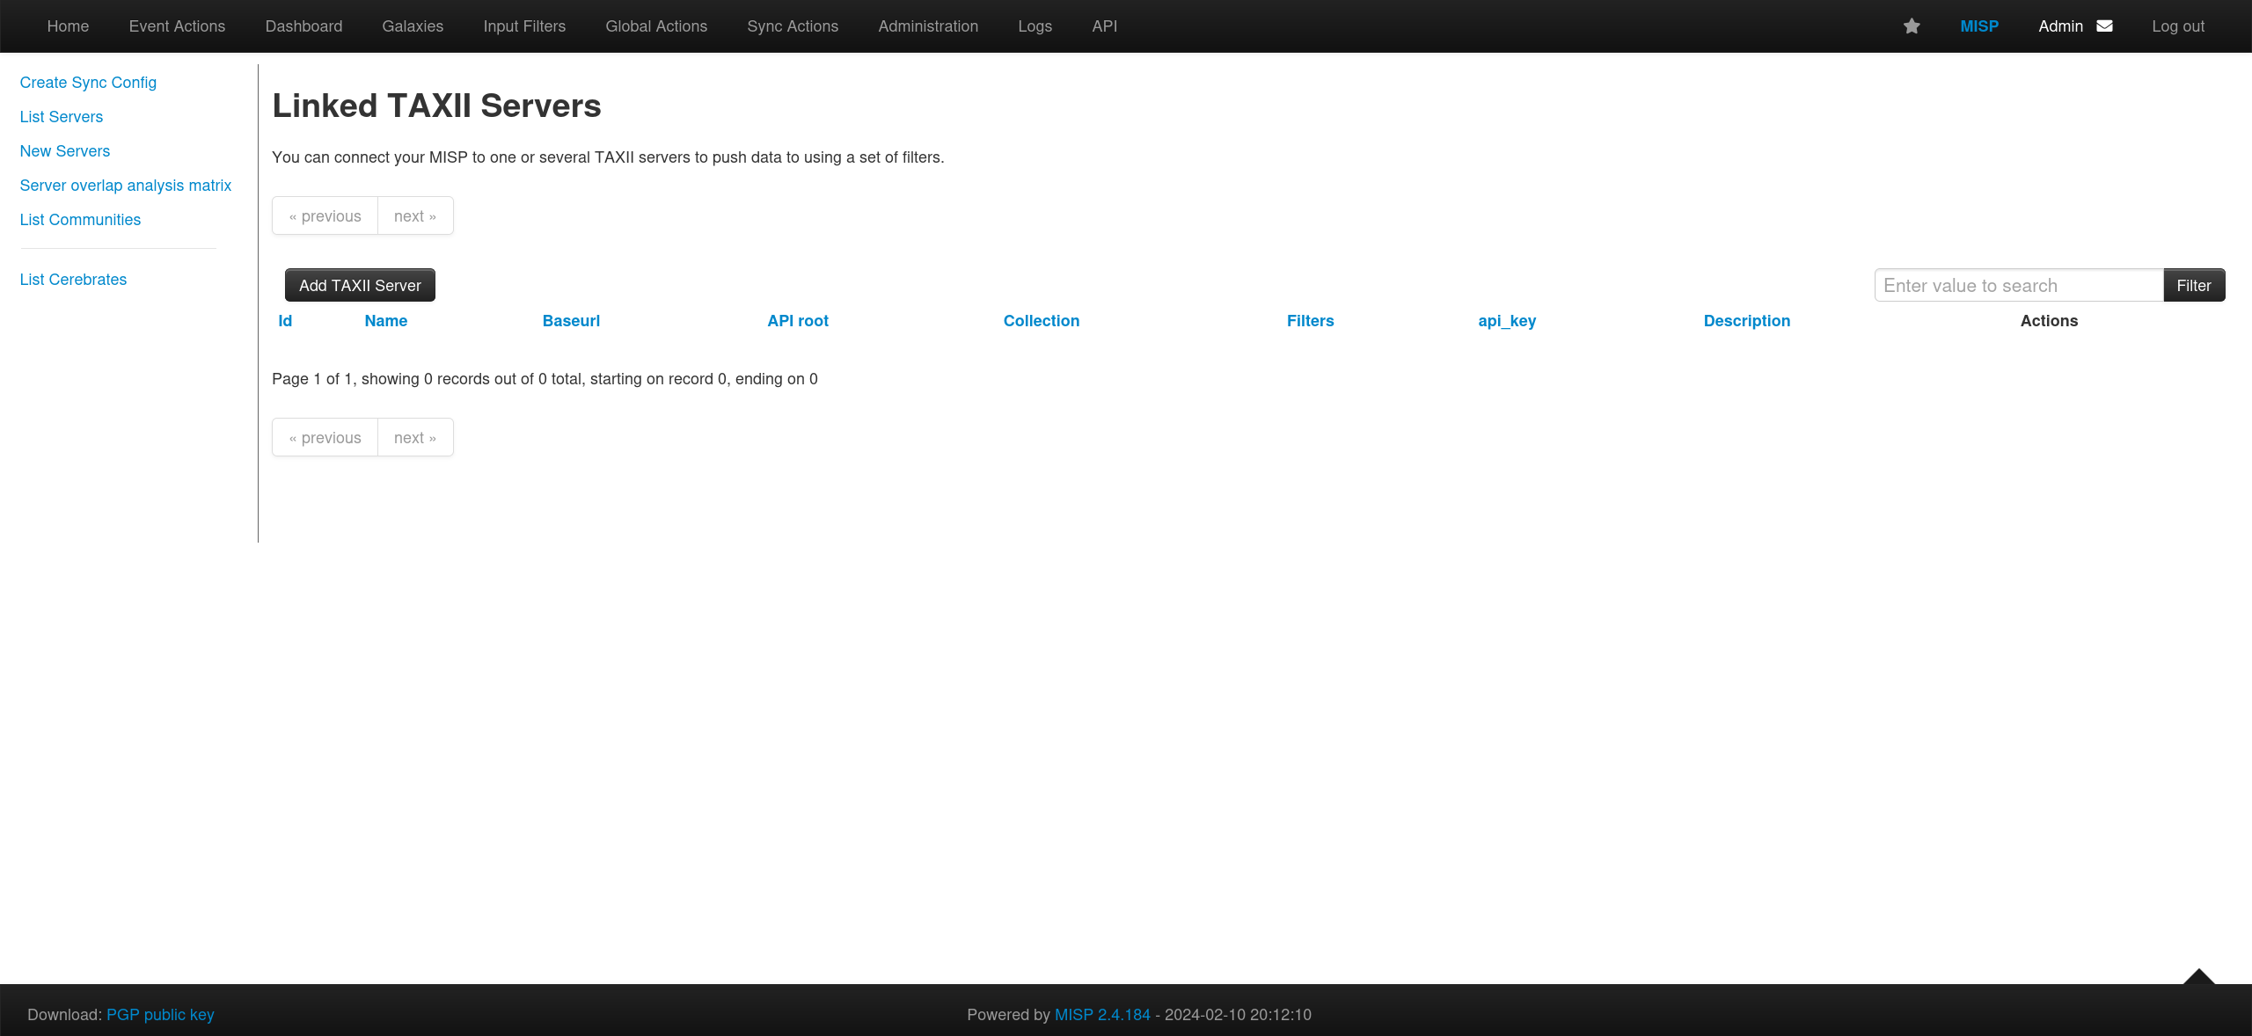The image size is (2252, 1036).
Task: Open the API menu
Action: (1104, 26)
